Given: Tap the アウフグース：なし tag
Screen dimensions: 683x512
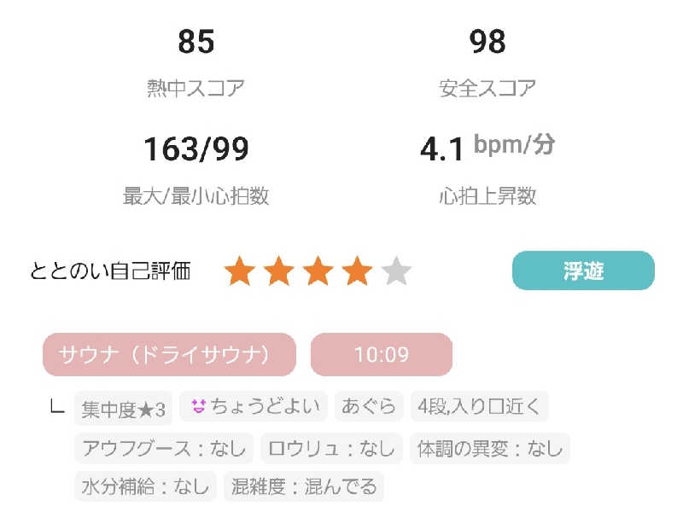Looking at the screenshot, I should [x=164, y=448].
